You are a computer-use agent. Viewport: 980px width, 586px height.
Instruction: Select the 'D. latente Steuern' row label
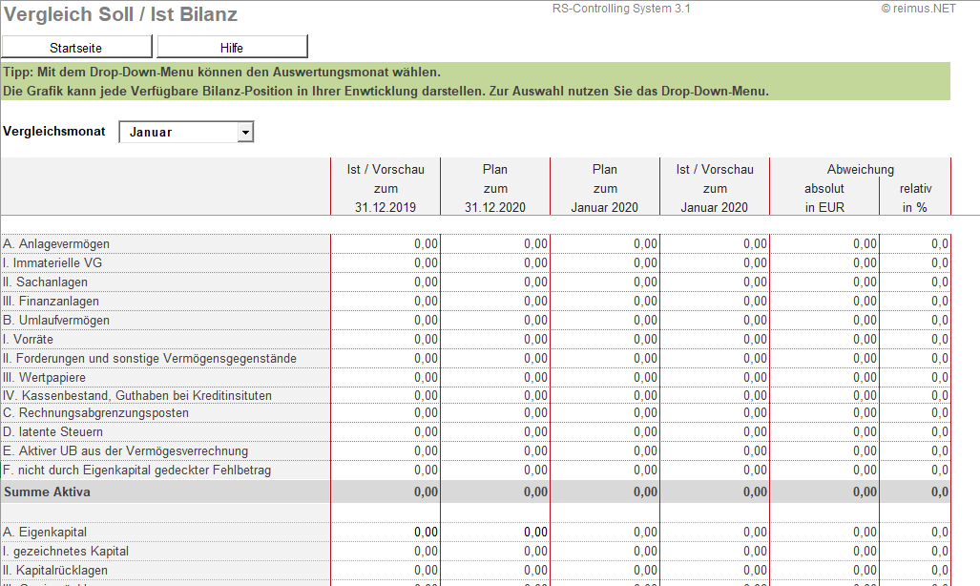point(52,432)
